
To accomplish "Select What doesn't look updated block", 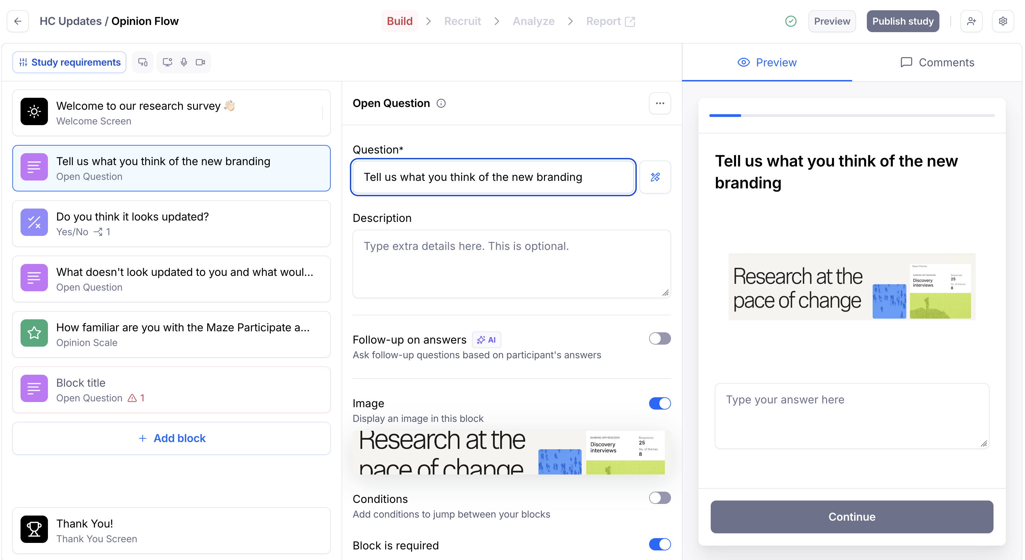I will (x=172, y=279).
